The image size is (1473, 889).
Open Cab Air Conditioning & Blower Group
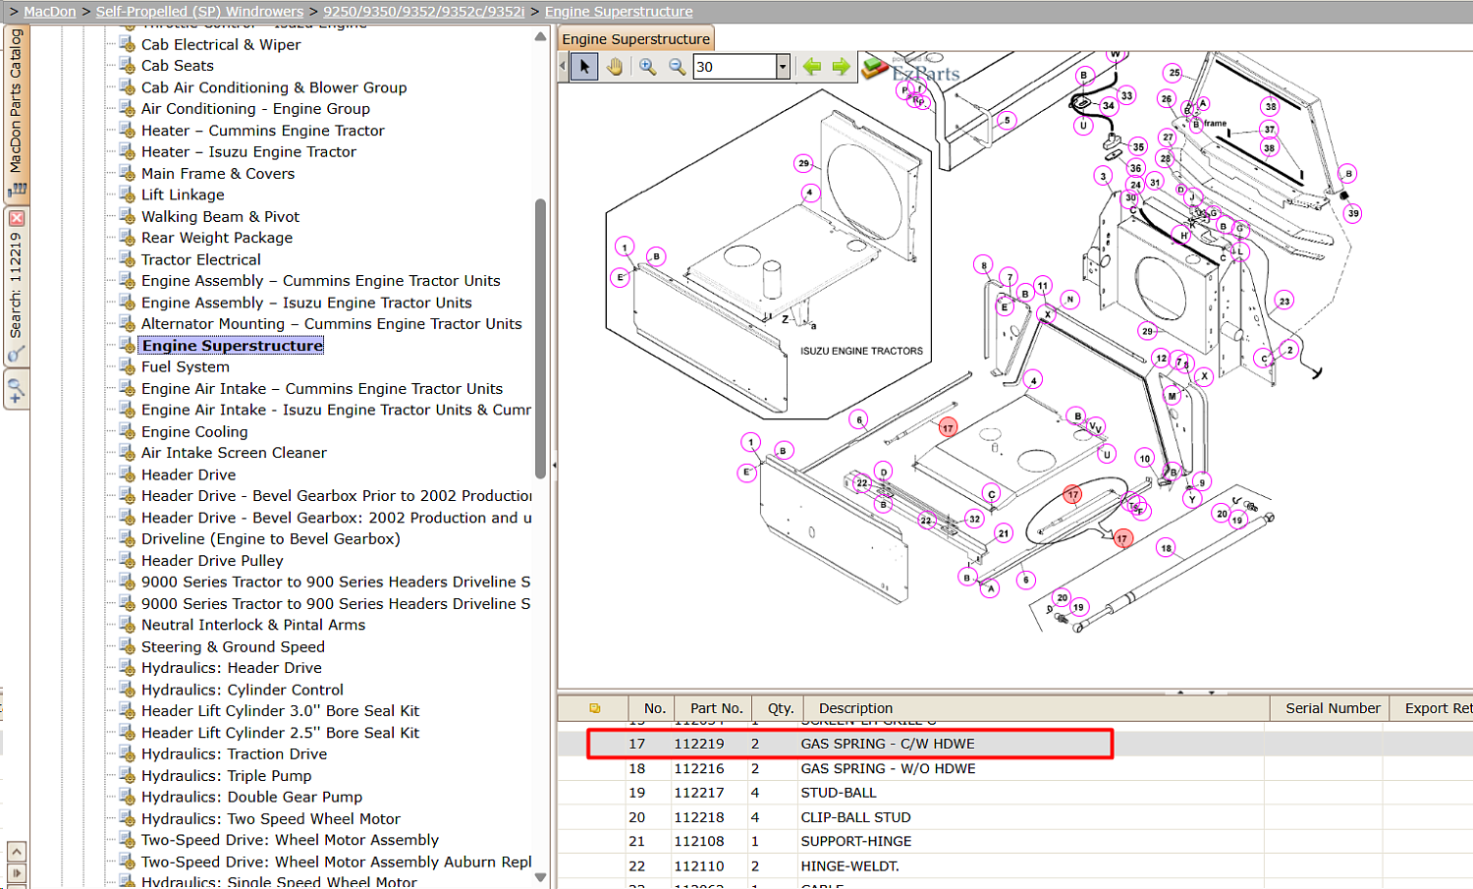(x=274, y=87)
